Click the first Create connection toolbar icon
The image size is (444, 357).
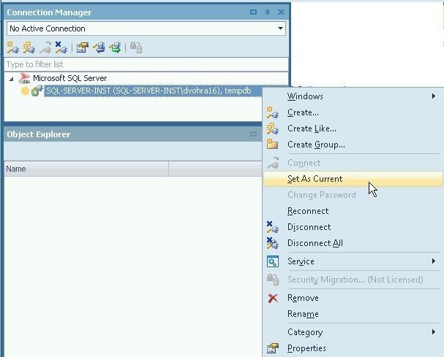[12, 47]
